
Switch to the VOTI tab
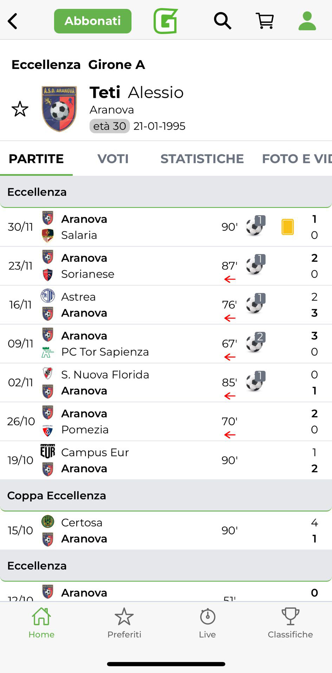113,159
